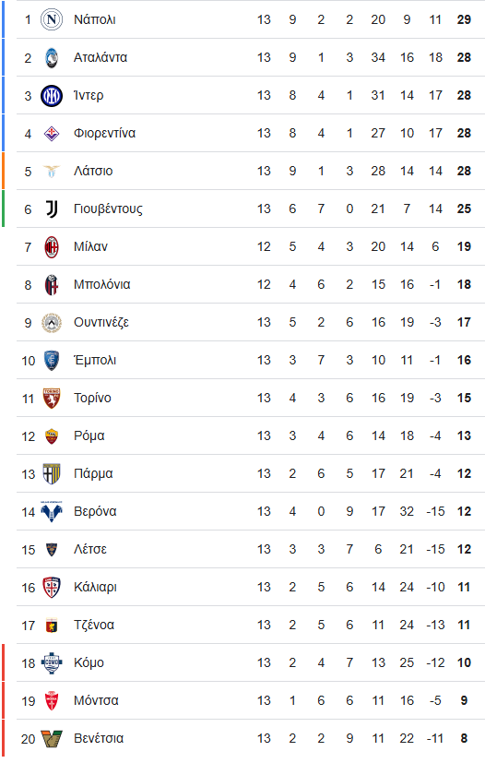
Task: Open the Λάτσιο team name link
Action: tap(93, 171)
